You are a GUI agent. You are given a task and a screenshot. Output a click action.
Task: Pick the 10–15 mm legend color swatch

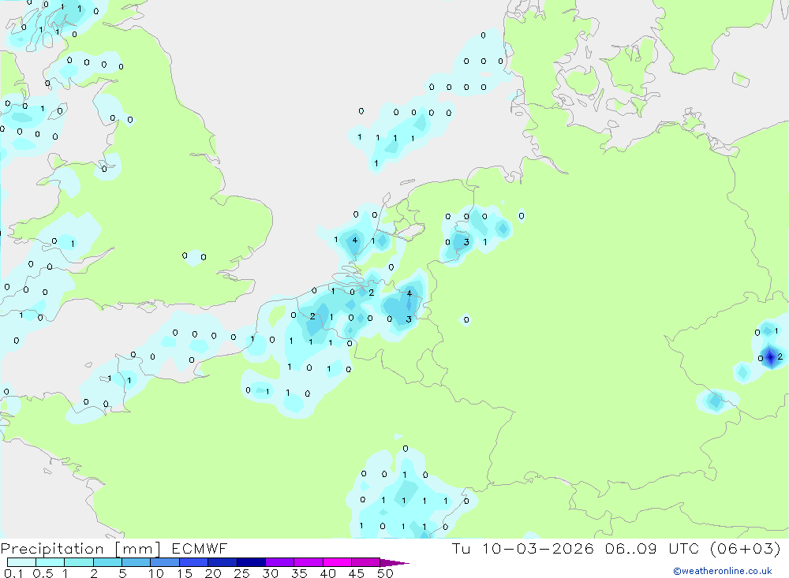tap(165, 562)
